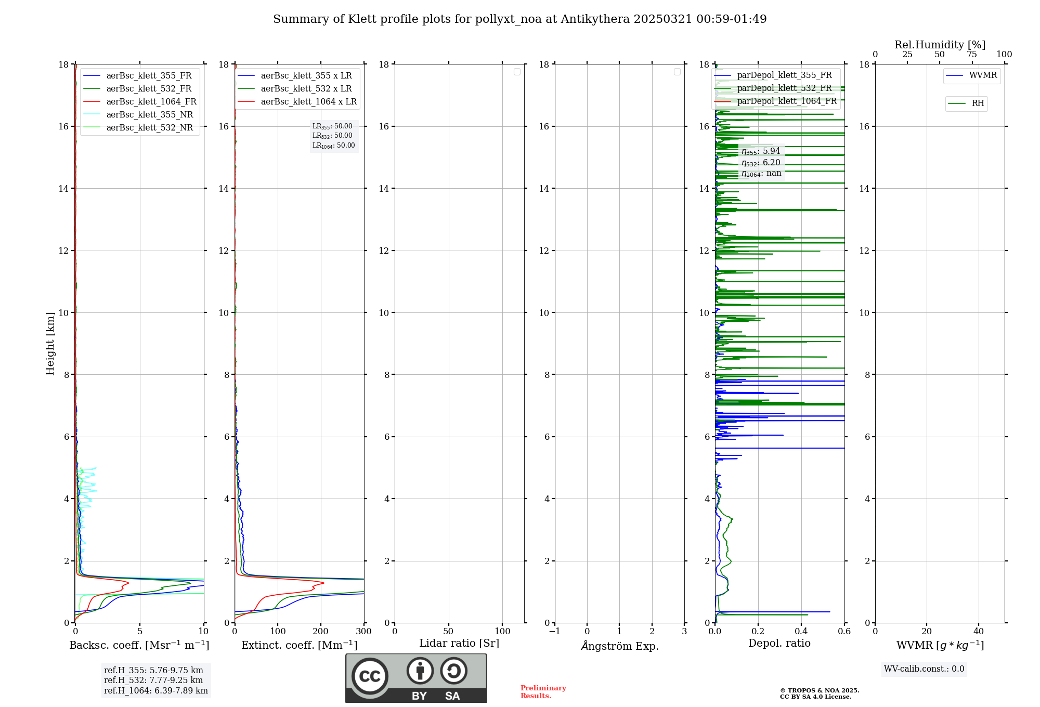Click the WVMR legend entry
Screen dimensions: 1040x707
tap(972, 75)
